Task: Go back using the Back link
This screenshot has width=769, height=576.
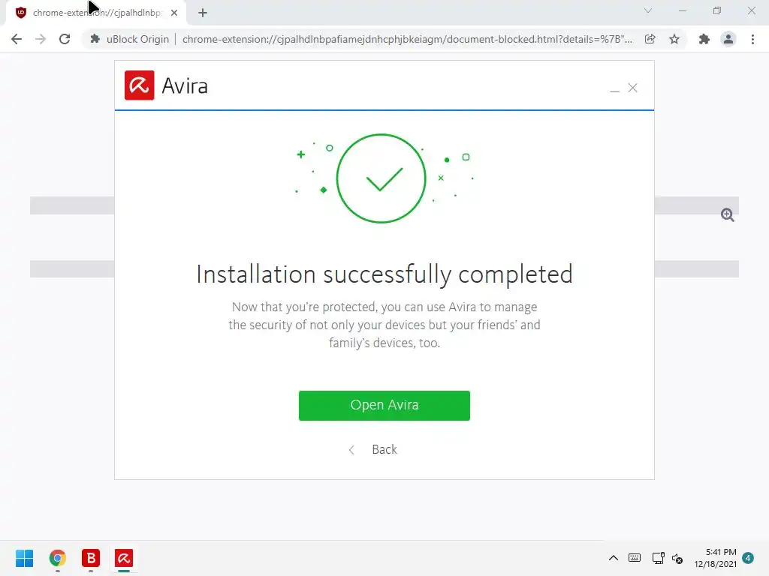Action: point(384,449)
